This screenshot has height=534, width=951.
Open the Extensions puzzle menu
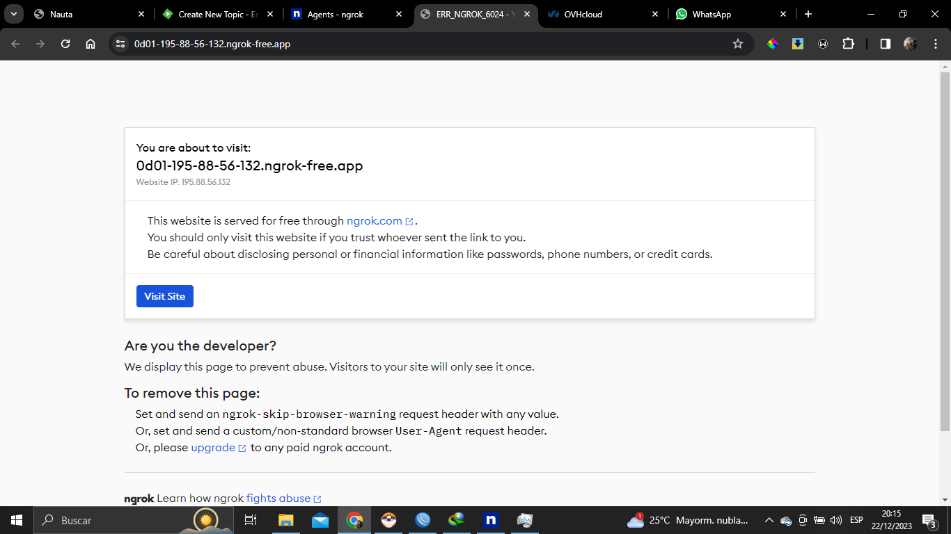coord(848,44)
